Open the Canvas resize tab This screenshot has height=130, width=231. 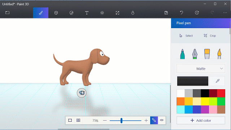click(x=117, y=13)
